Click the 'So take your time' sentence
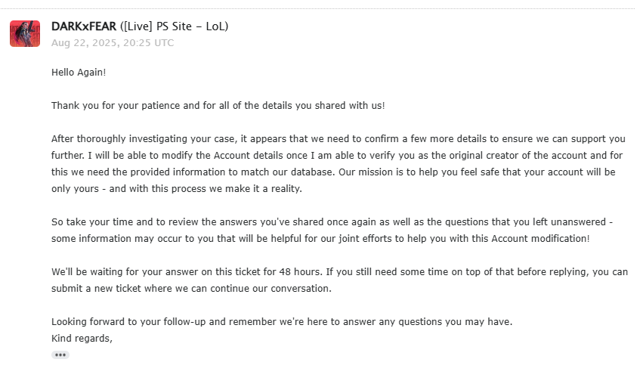This screenshot has width=643, height=384. point(332,222)
